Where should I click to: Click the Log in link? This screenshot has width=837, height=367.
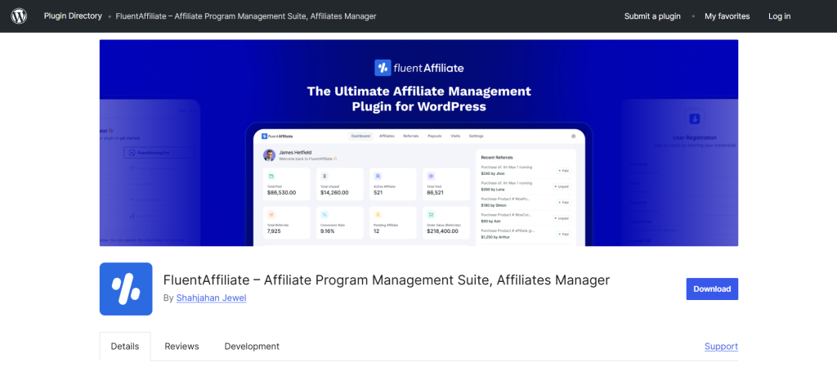[x=779, y=16]
